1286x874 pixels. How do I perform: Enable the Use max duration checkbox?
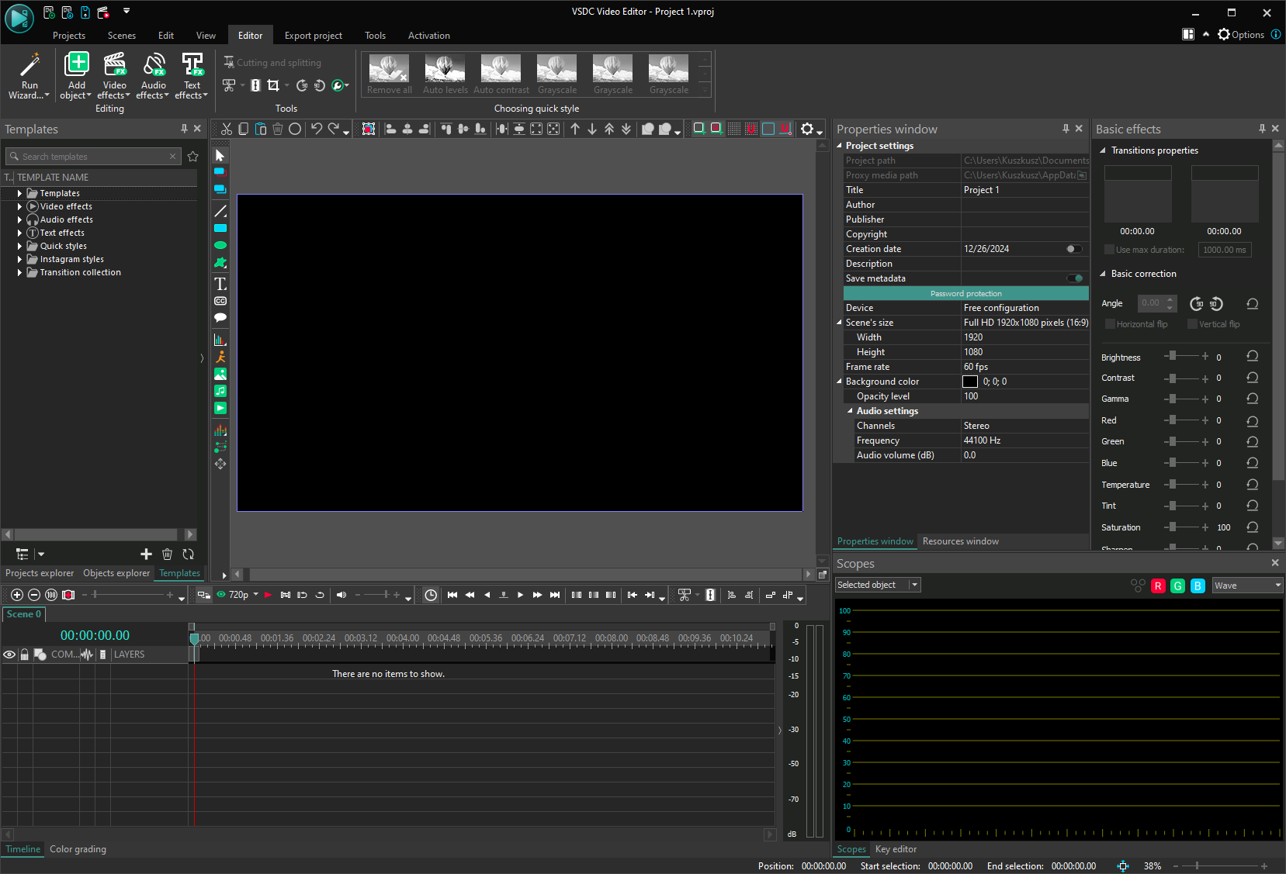pos(1109,250)
